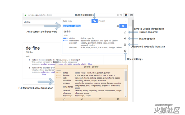Click the expound synonym link
185x115 pixels.
(x=52, y=64)
